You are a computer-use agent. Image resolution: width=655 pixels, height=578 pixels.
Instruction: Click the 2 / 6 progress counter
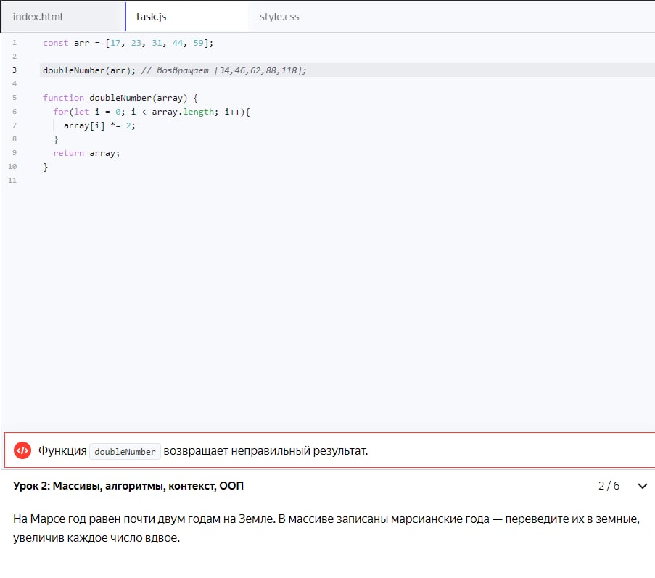pos(609,486)
